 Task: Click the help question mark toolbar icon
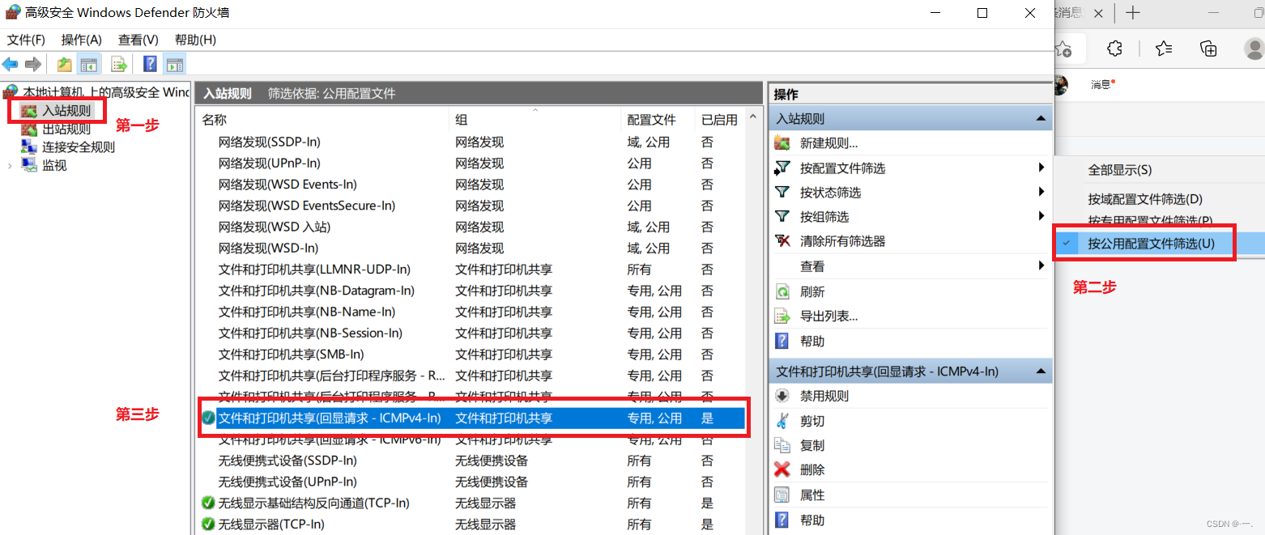[x=150, y=64]
